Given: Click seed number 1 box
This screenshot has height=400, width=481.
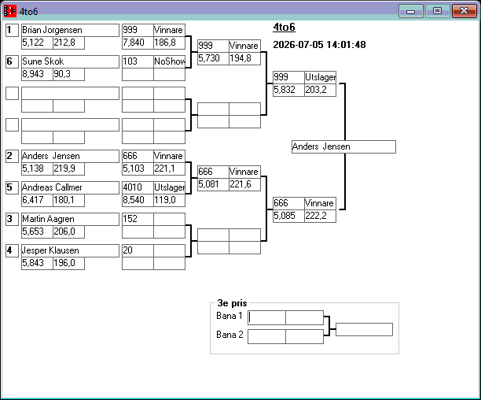Looking at the screenshot, I should click(x=13, y=30).
